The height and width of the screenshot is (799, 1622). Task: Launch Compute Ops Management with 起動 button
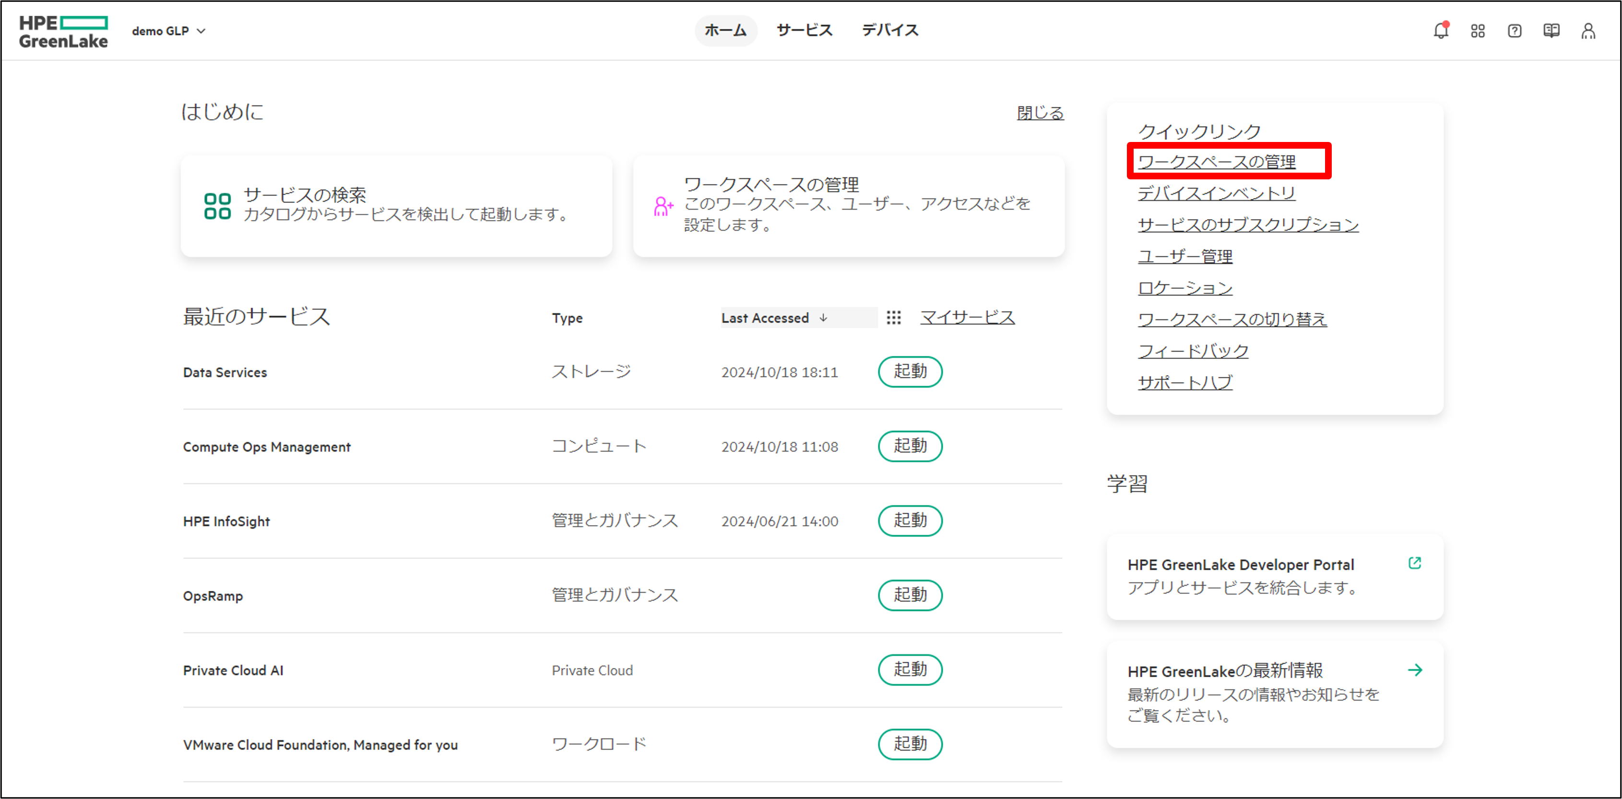coord(910,446)
